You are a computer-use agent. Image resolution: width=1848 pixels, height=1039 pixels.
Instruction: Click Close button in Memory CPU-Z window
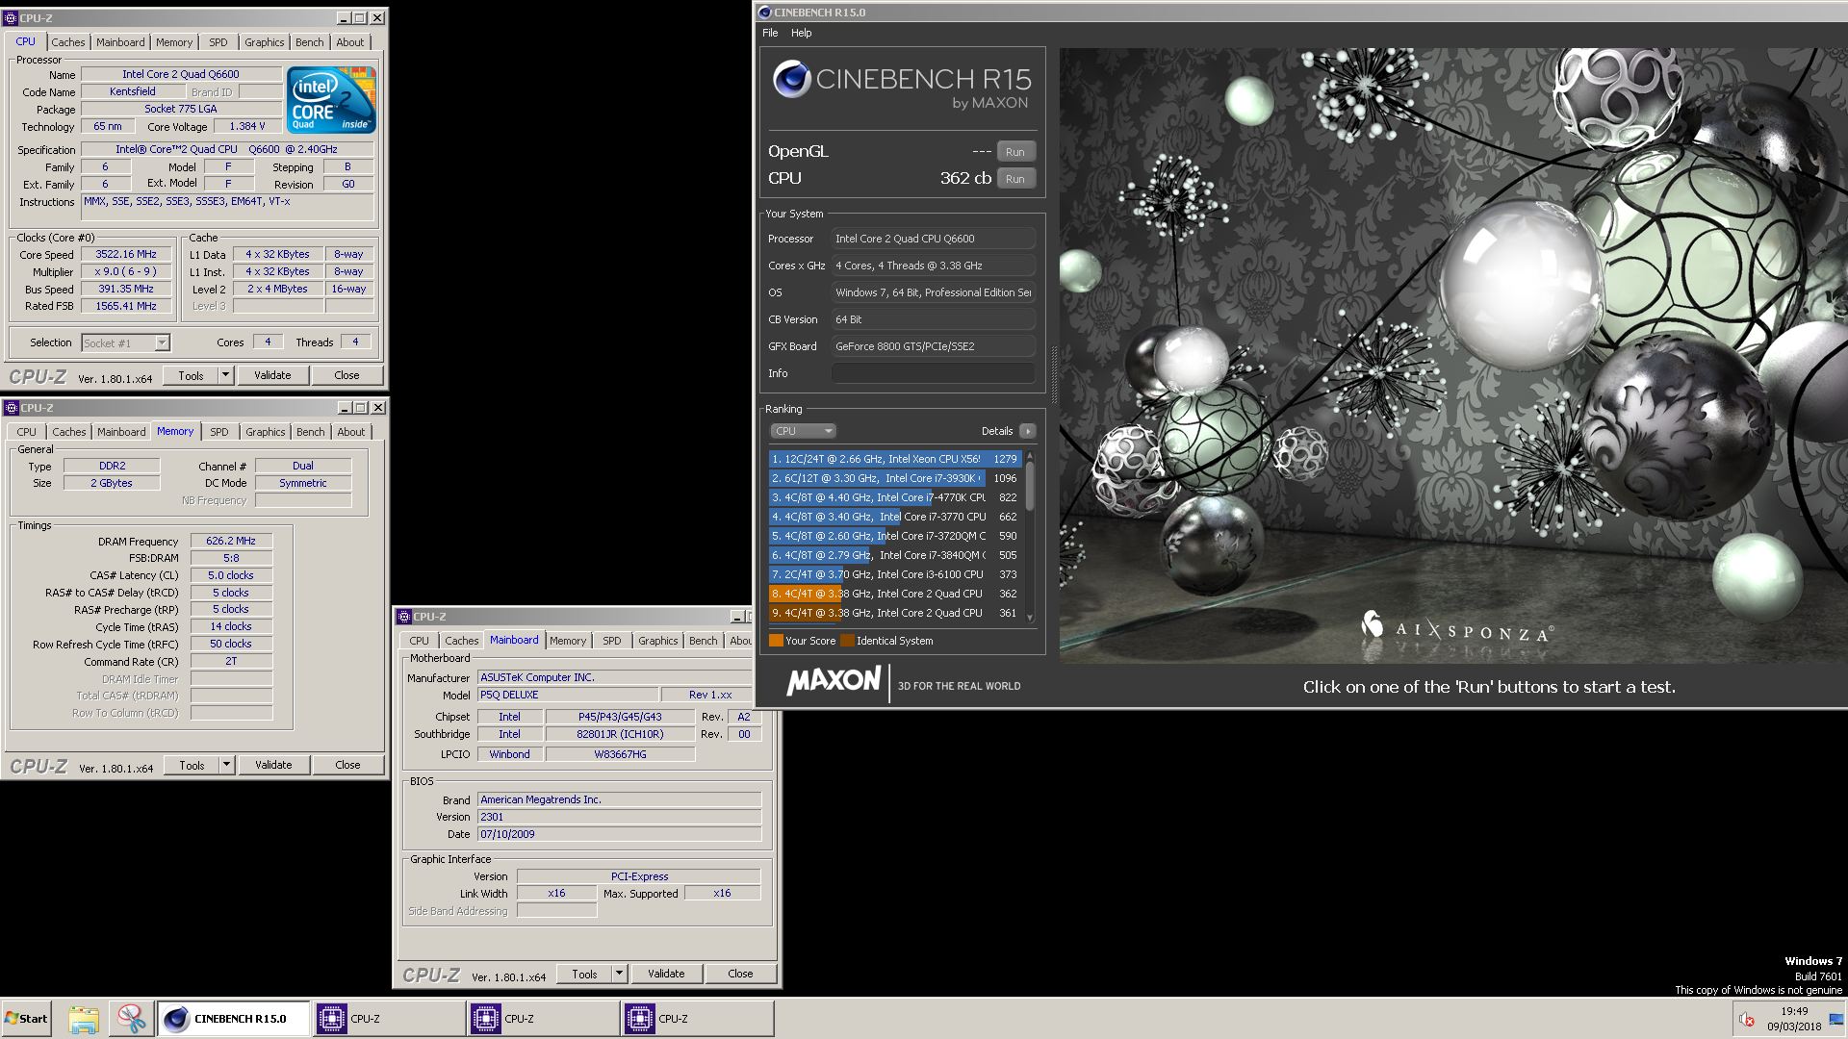(x=347, y=765)
